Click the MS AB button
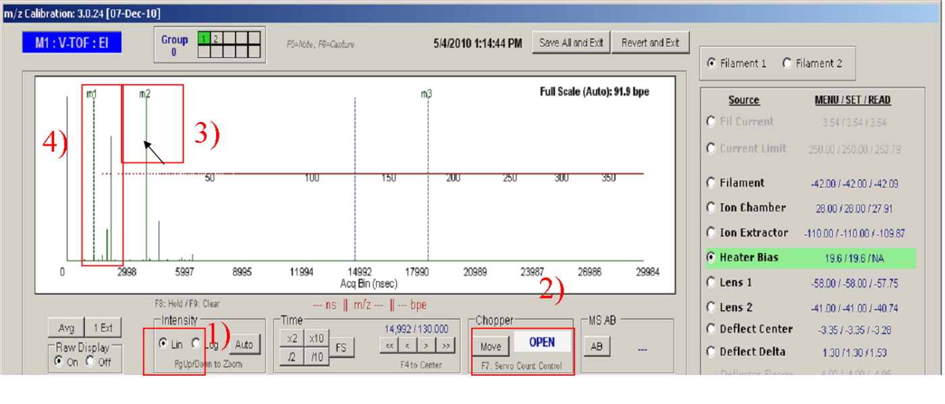 click(597, 346)
